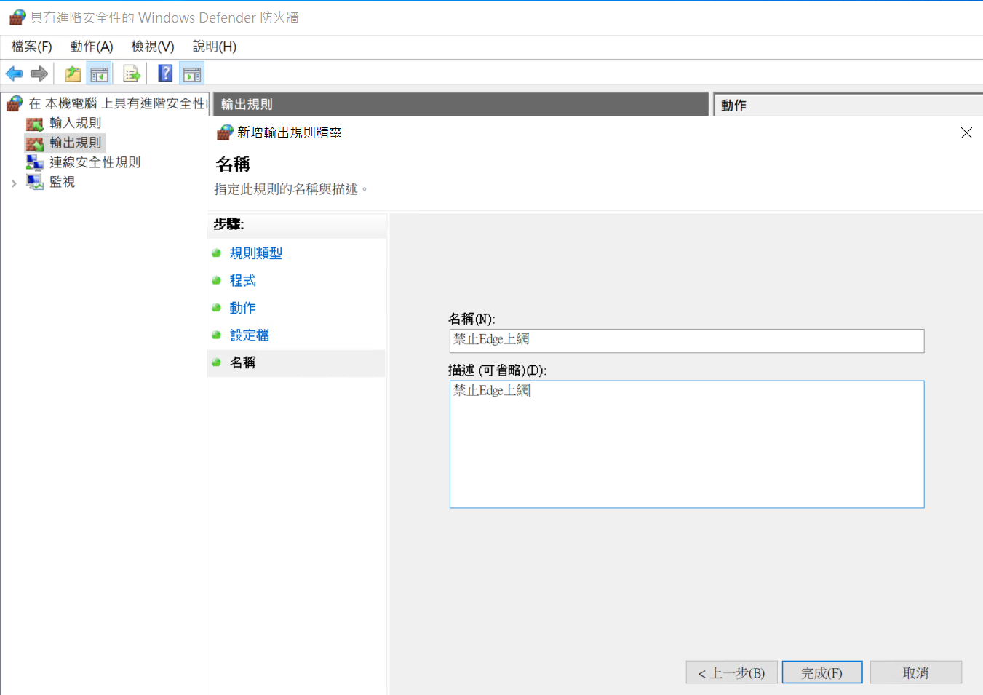Select 輸出規則 in the tree
The height and width of the screenshot is (695, 983).
click(x=75, y=143)
